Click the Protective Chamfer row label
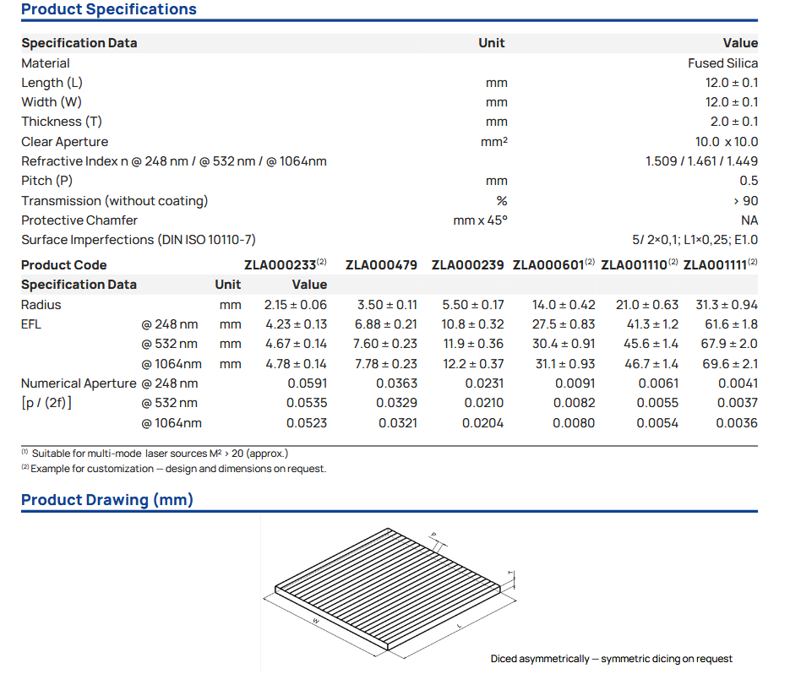The height and width of the screenshot is (674, 790). [79, 220]
